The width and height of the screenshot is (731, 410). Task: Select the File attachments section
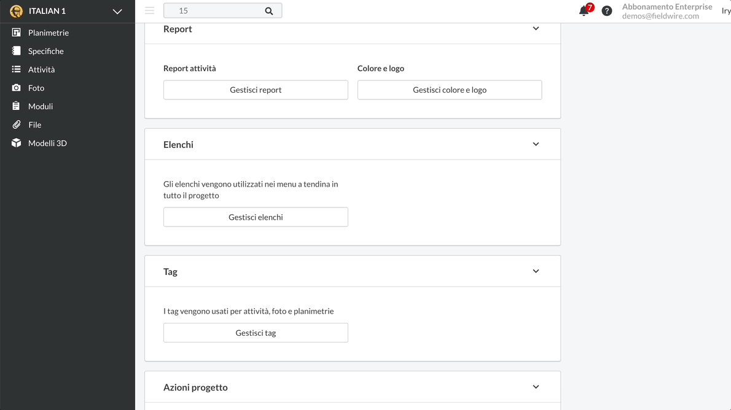pyautogui.click(x=33, y=124)
